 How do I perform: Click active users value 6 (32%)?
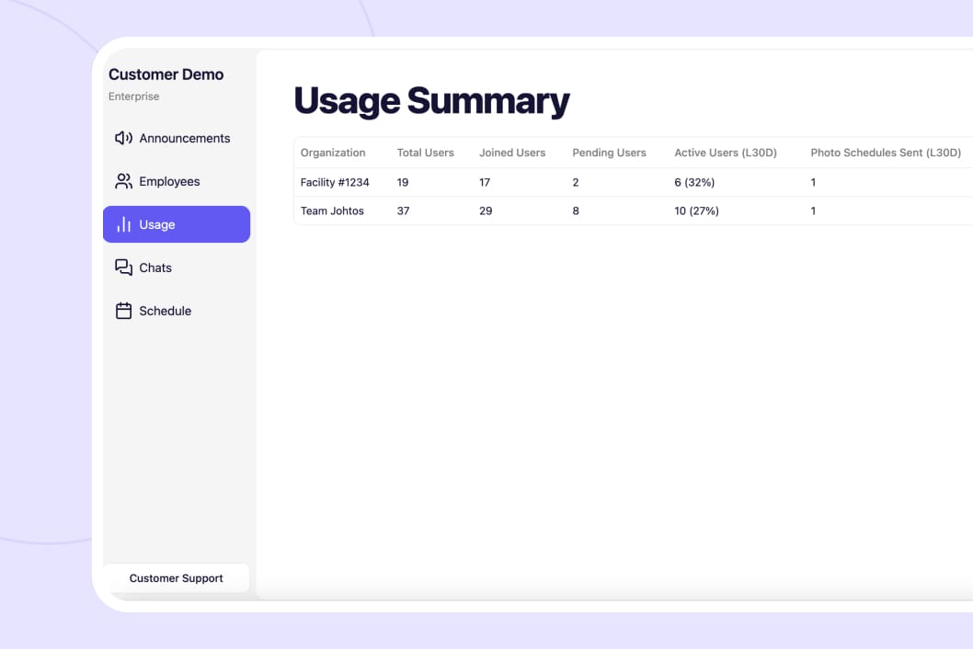coord(694,182)
